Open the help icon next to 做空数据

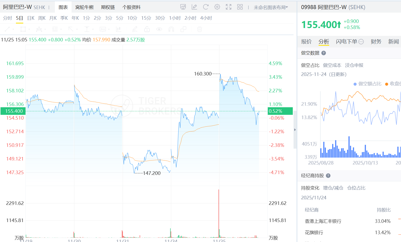324,53
